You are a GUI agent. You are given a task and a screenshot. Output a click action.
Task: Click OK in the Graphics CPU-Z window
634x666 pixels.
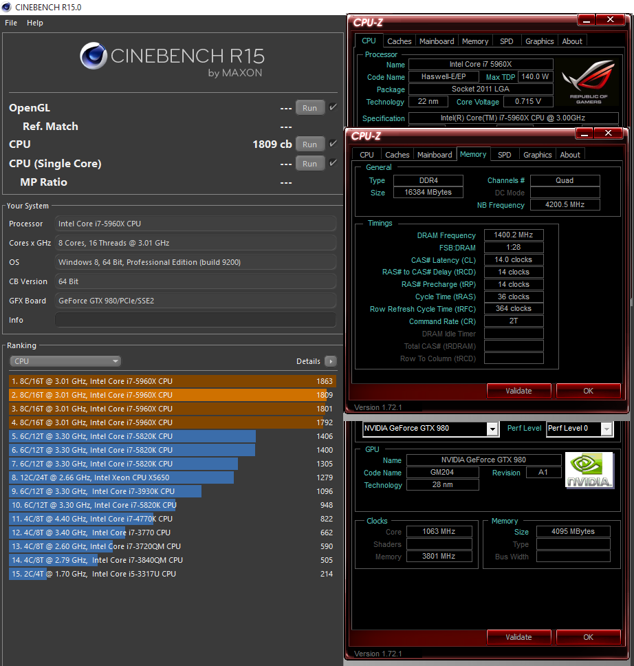[x=588, y=637]
